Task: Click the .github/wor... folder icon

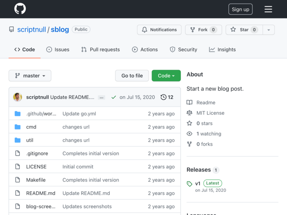Action: (17, 113)
